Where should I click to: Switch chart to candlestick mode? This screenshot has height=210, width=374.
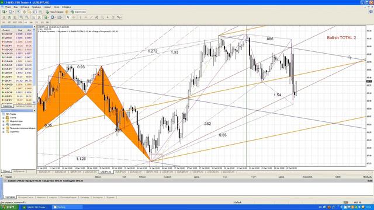tap(9, 17)
